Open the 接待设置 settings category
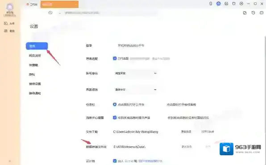266x165 pixels. pos(35,84)
